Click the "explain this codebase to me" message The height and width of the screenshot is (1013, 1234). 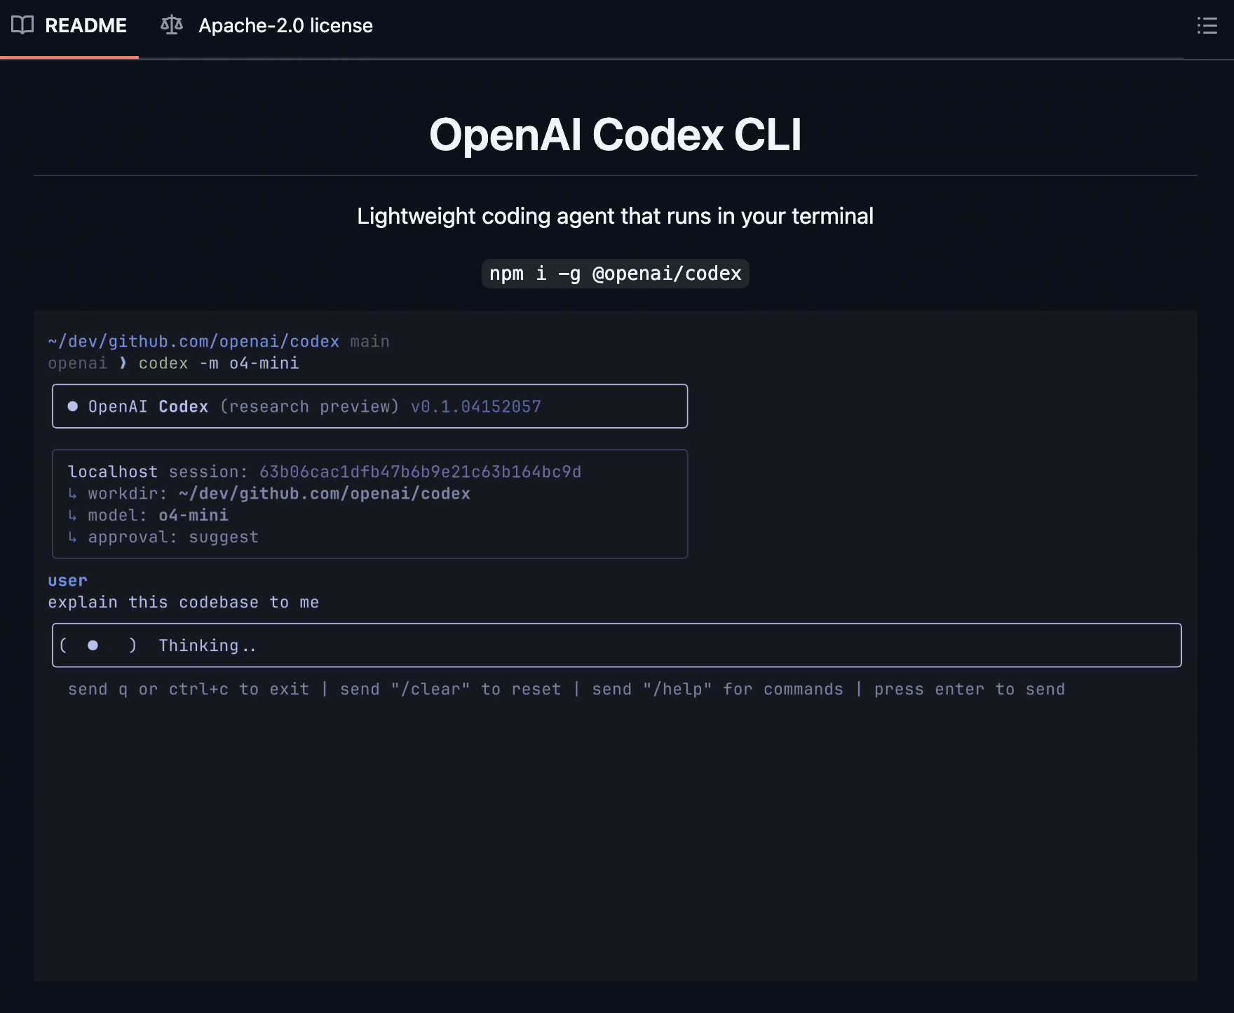pyautogui.click(x=183, y=603)
